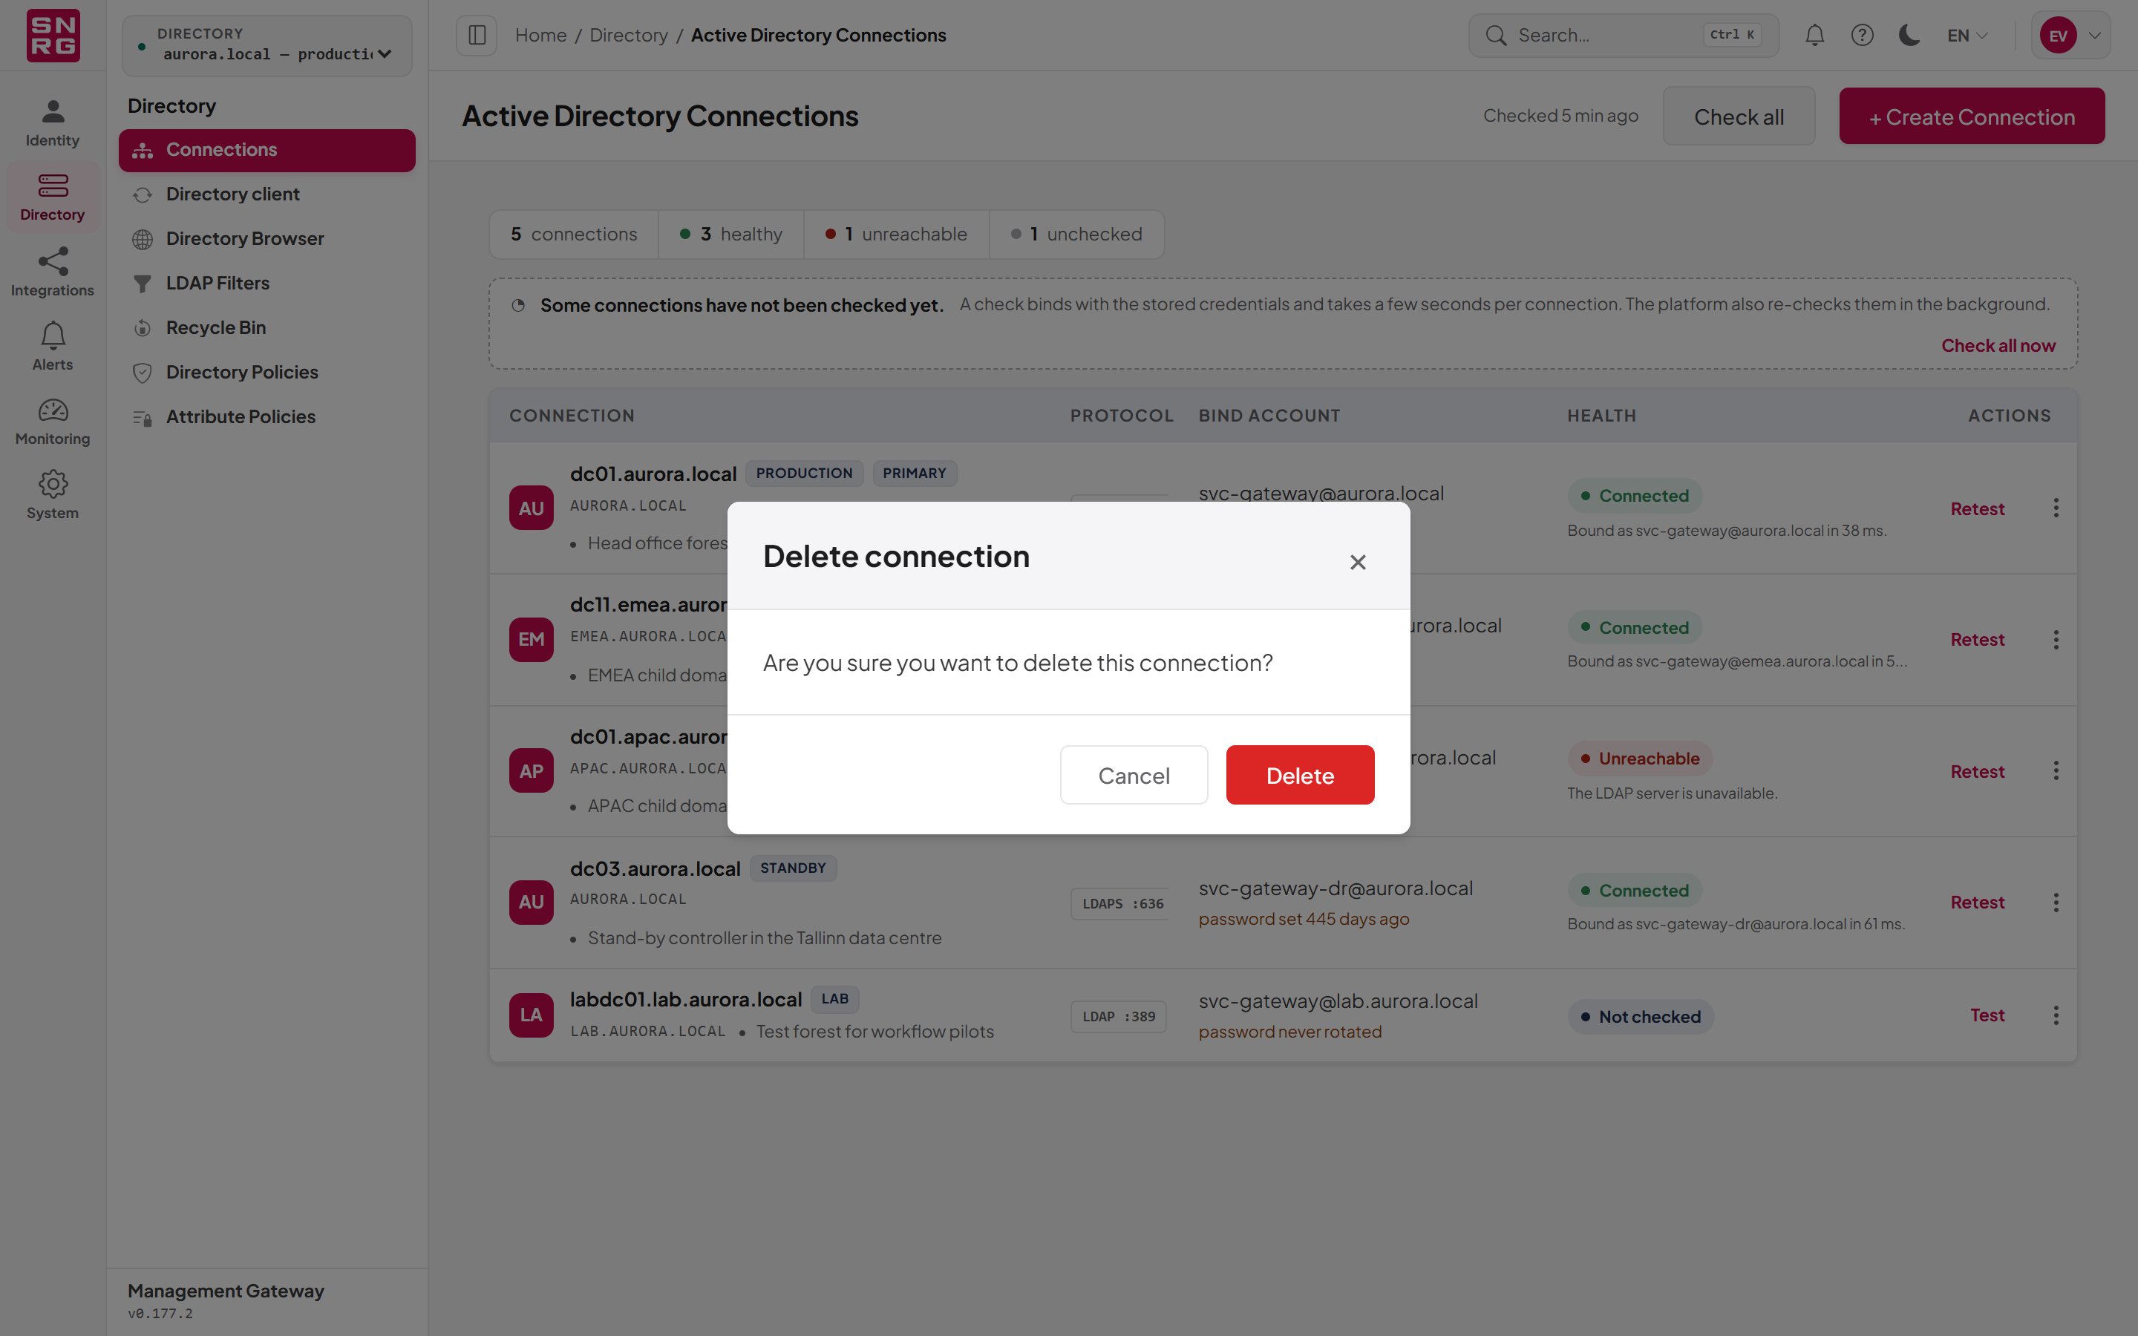The image size is (2138, 1336).
Task: Click the STANDBY tag
Action: click(x=794, y=868)
